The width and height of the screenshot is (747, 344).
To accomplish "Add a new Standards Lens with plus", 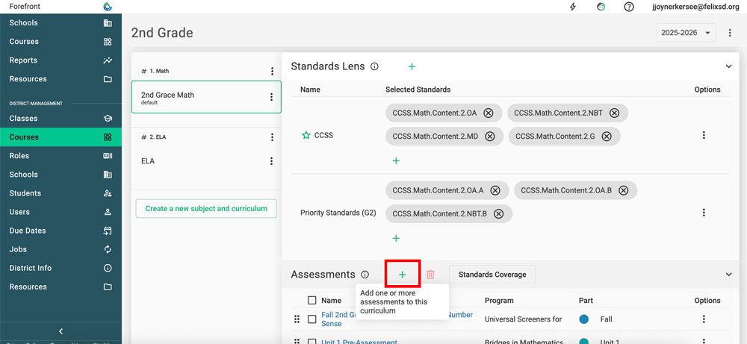I will [412, 66].
